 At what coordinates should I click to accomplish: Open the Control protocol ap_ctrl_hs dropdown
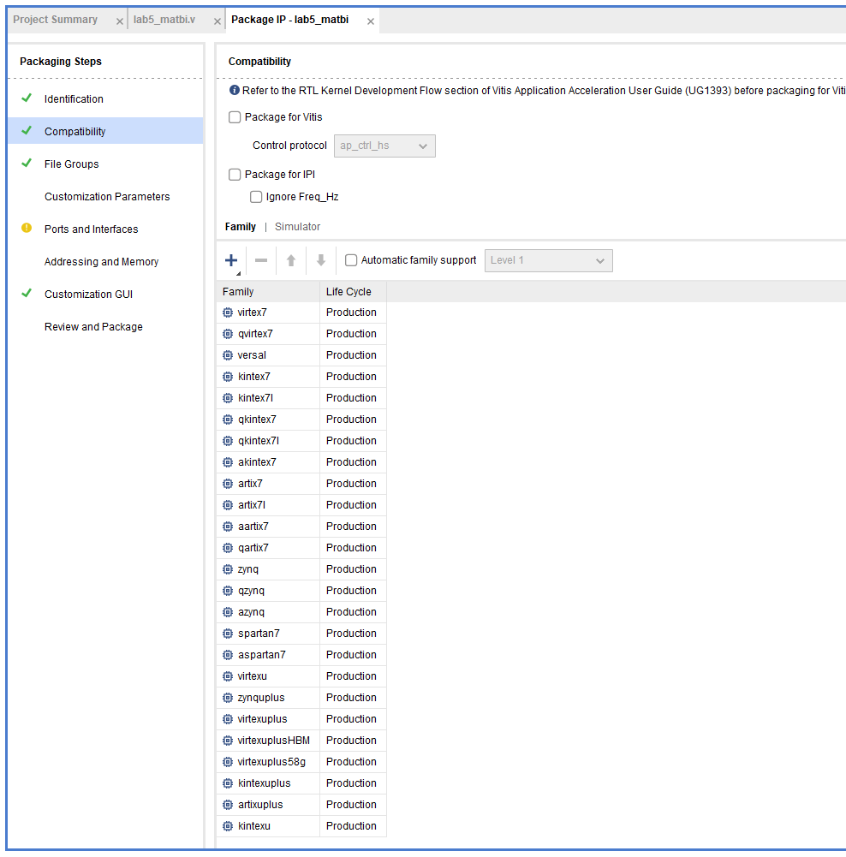(384, 146)
